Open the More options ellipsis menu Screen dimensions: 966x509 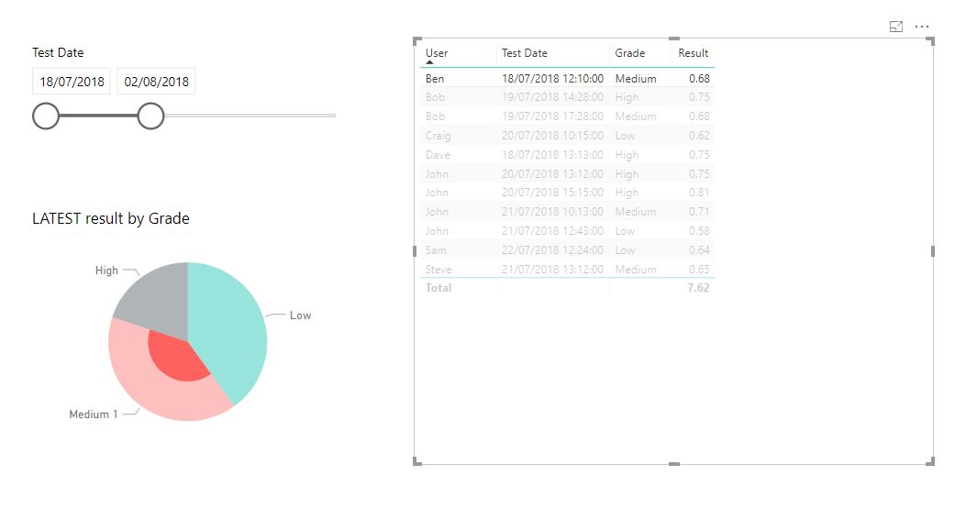point(922,27)
